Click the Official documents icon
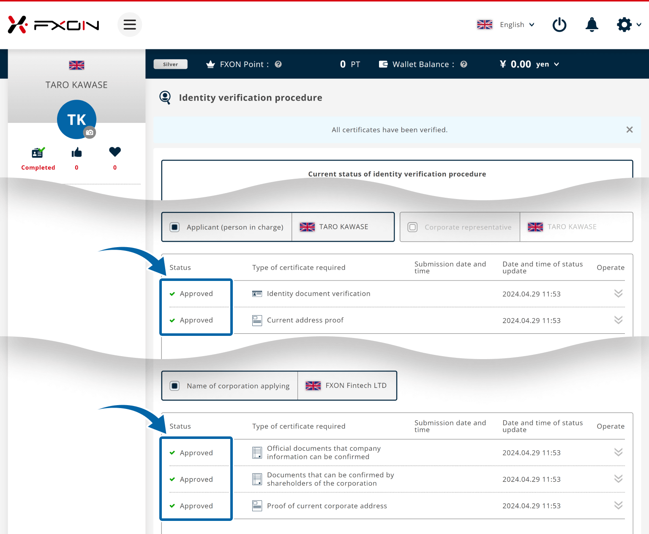Viewport: 649px width, 534px height. coord(257,452)
